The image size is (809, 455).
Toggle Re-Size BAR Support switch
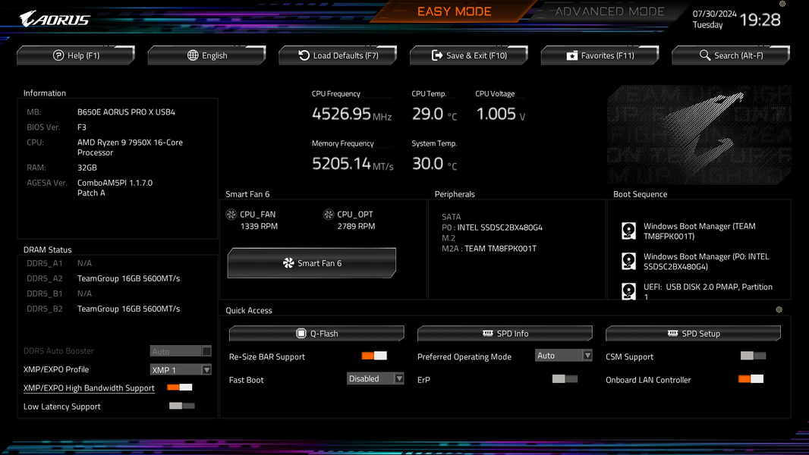tap(374, 356)
